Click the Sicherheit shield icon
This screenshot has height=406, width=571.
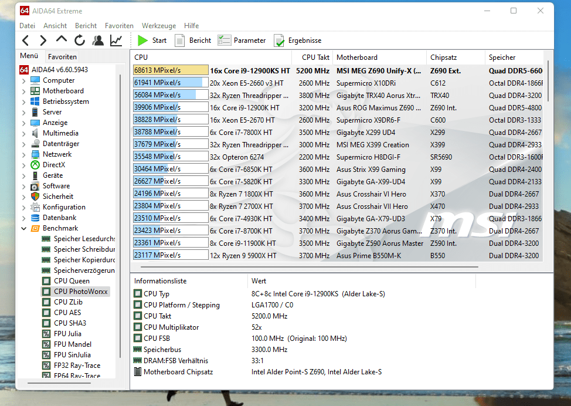[x=35, y=197]
